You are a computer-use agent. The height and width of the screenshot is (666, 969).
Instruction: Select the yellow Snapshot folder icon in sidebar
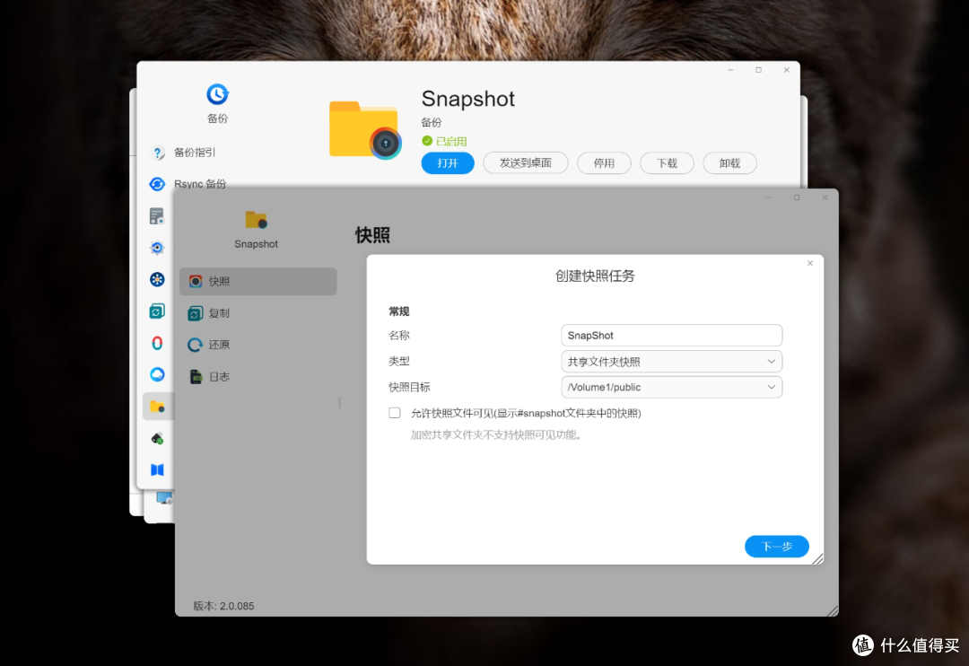pos(157,407)
